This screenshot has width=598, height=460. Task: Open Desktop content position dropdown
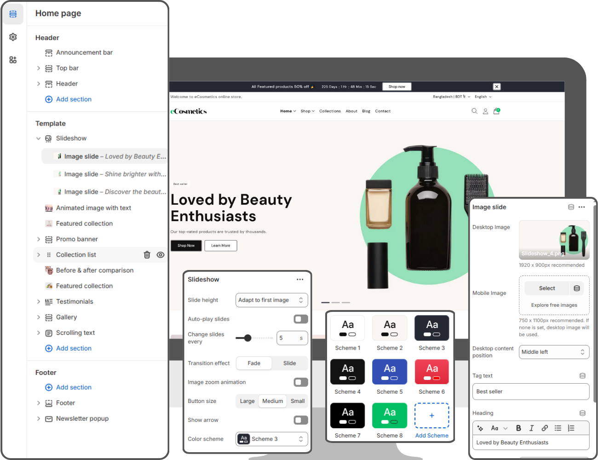[x=554, y=352]
